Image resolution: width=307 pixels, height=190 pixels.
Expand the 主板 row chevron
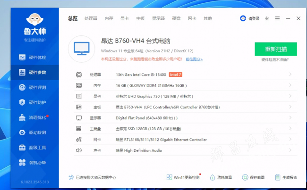290,107
